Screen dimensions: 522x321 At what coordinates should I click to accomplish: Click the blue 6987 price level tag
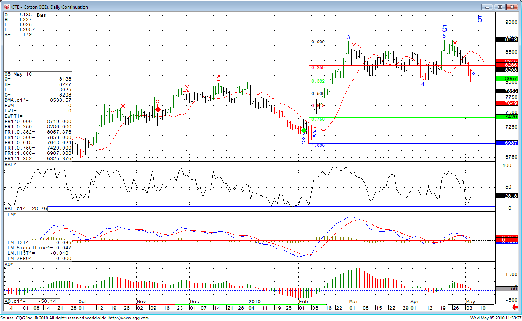[506, 143]
